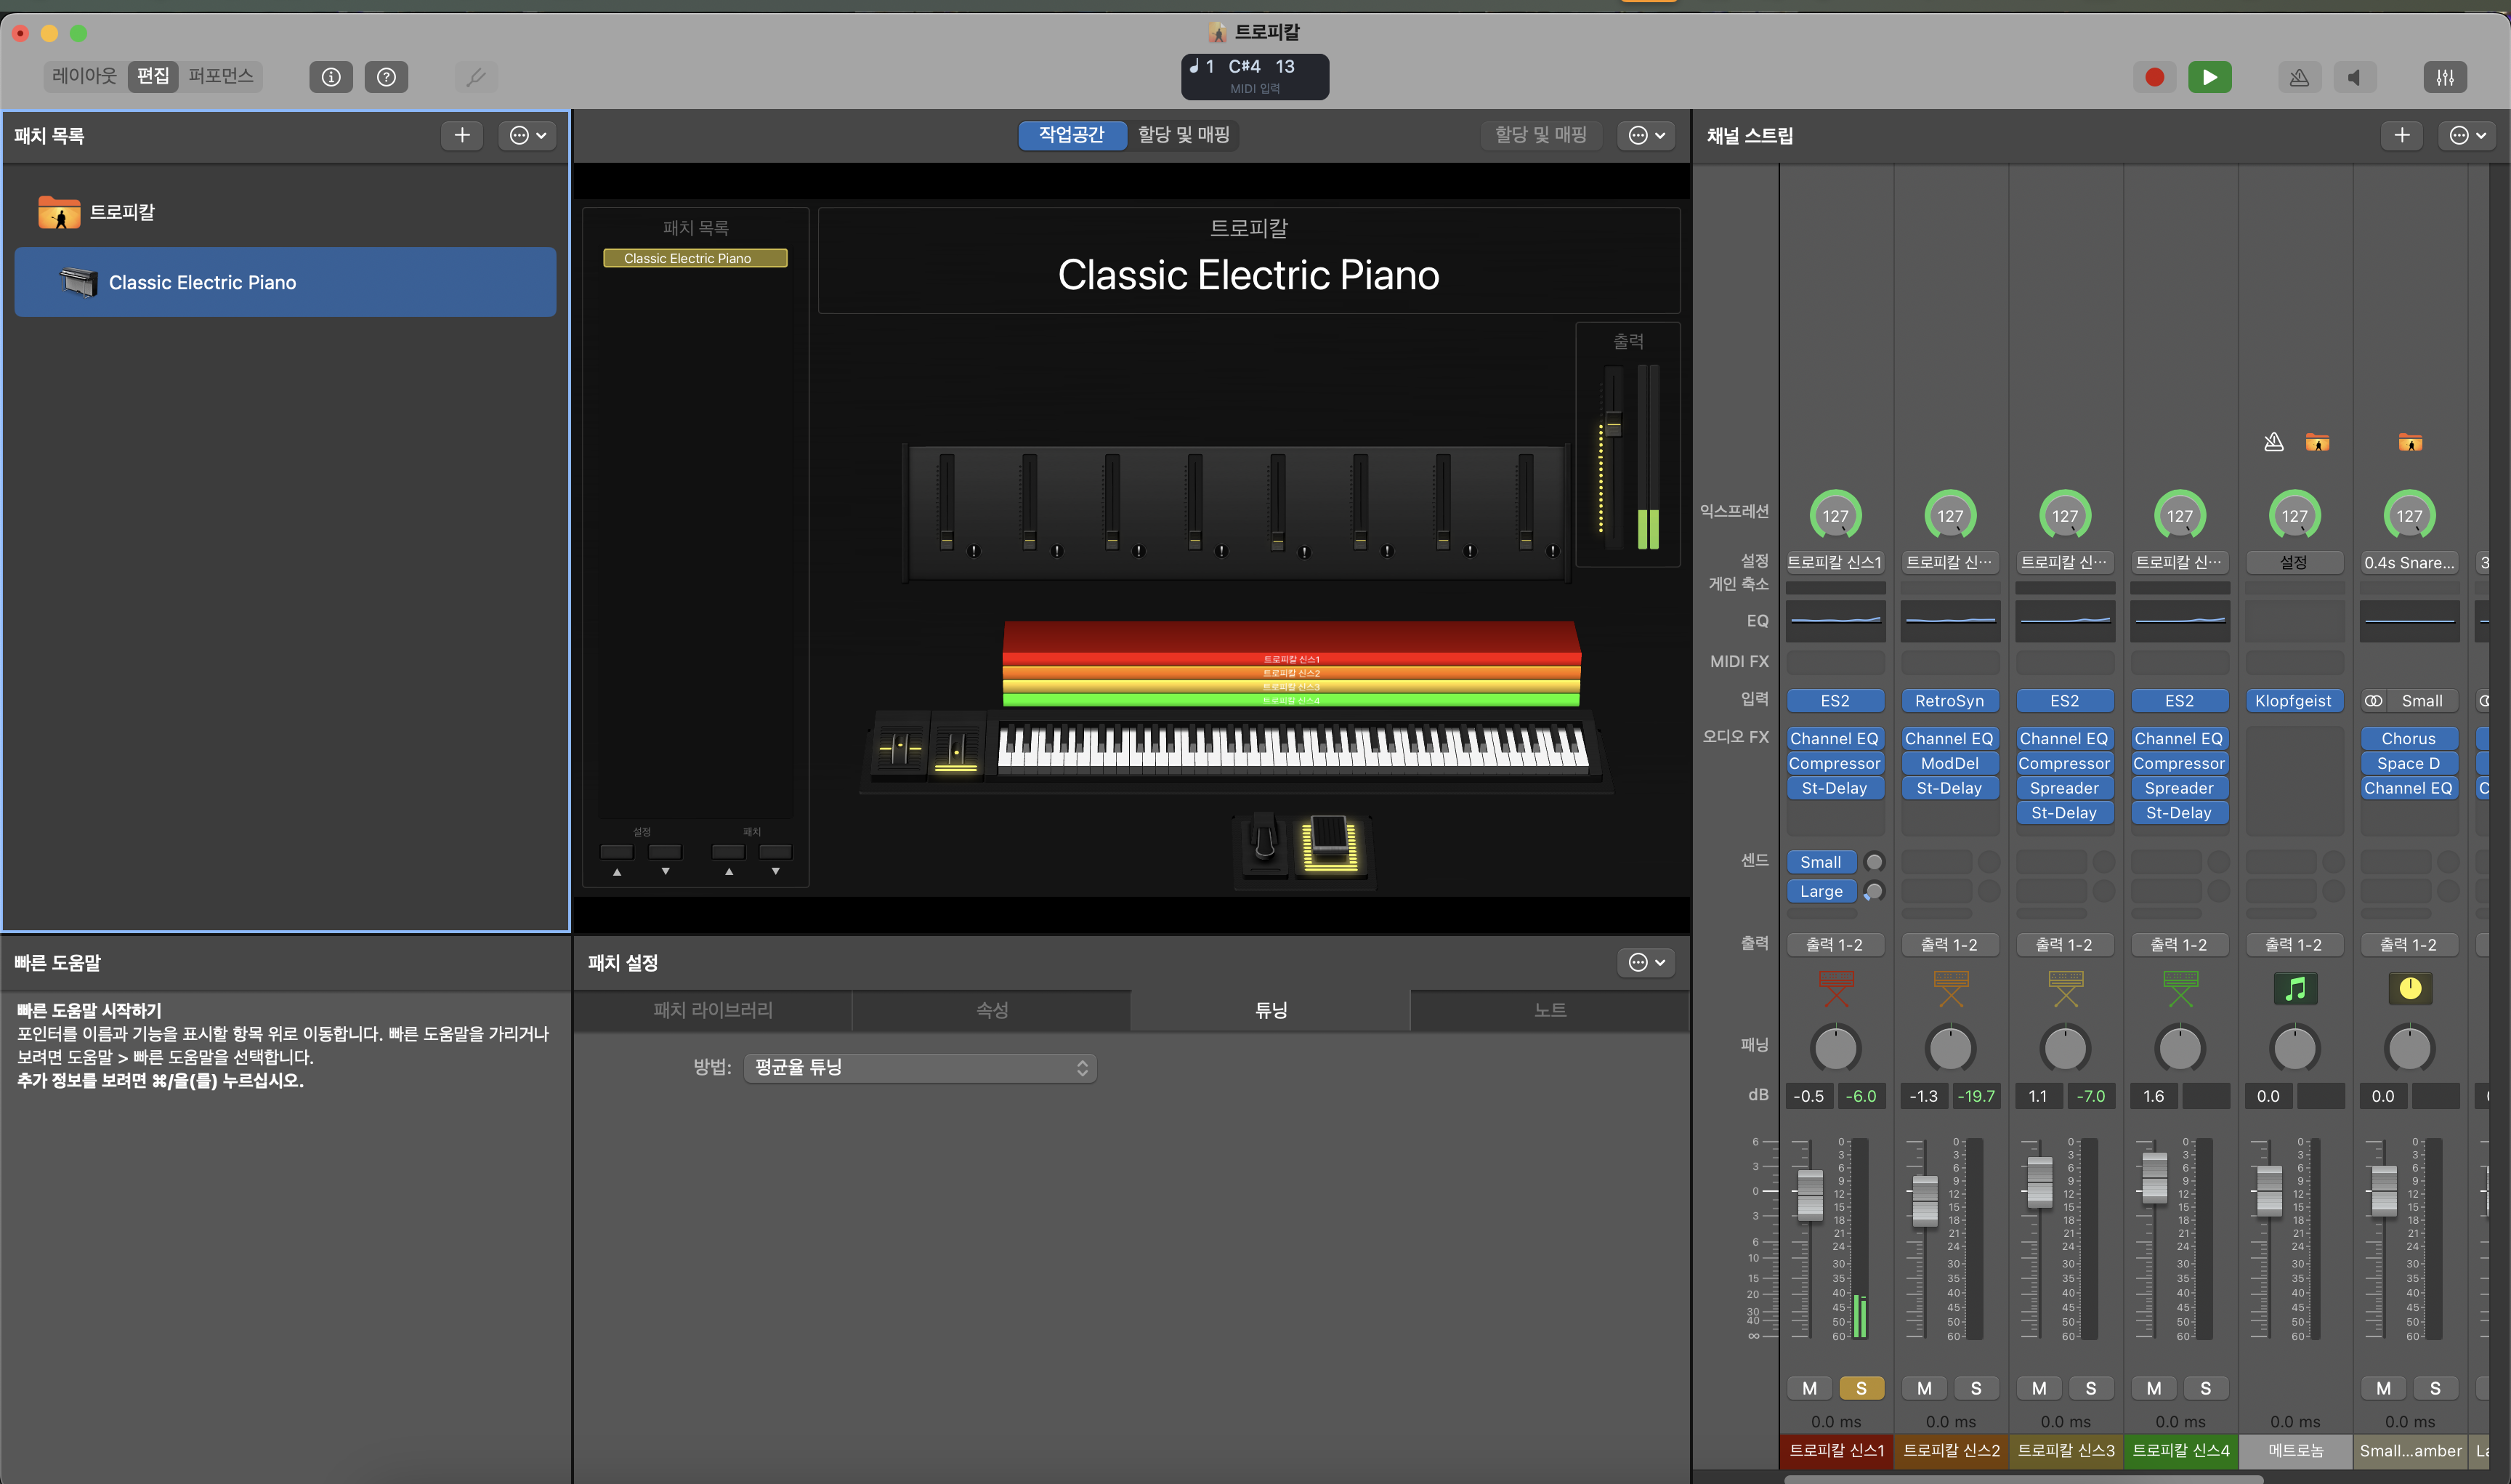This screenshot has height=1484, width=2511.
Task: Click Space D effect slot
Action: pyautogui.click(x=2408, y=763)
